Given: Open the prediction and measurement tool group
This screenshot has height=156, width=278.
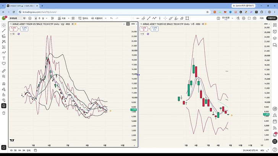Looking at the screenshot, I should click(4, 47).
